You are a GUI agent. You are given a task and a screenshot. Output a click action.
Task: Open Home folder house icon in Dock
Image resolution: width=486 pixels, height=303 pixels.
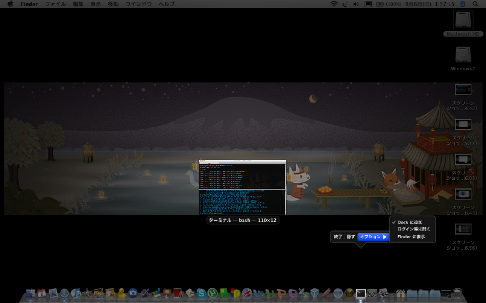(x=400, y=293)
